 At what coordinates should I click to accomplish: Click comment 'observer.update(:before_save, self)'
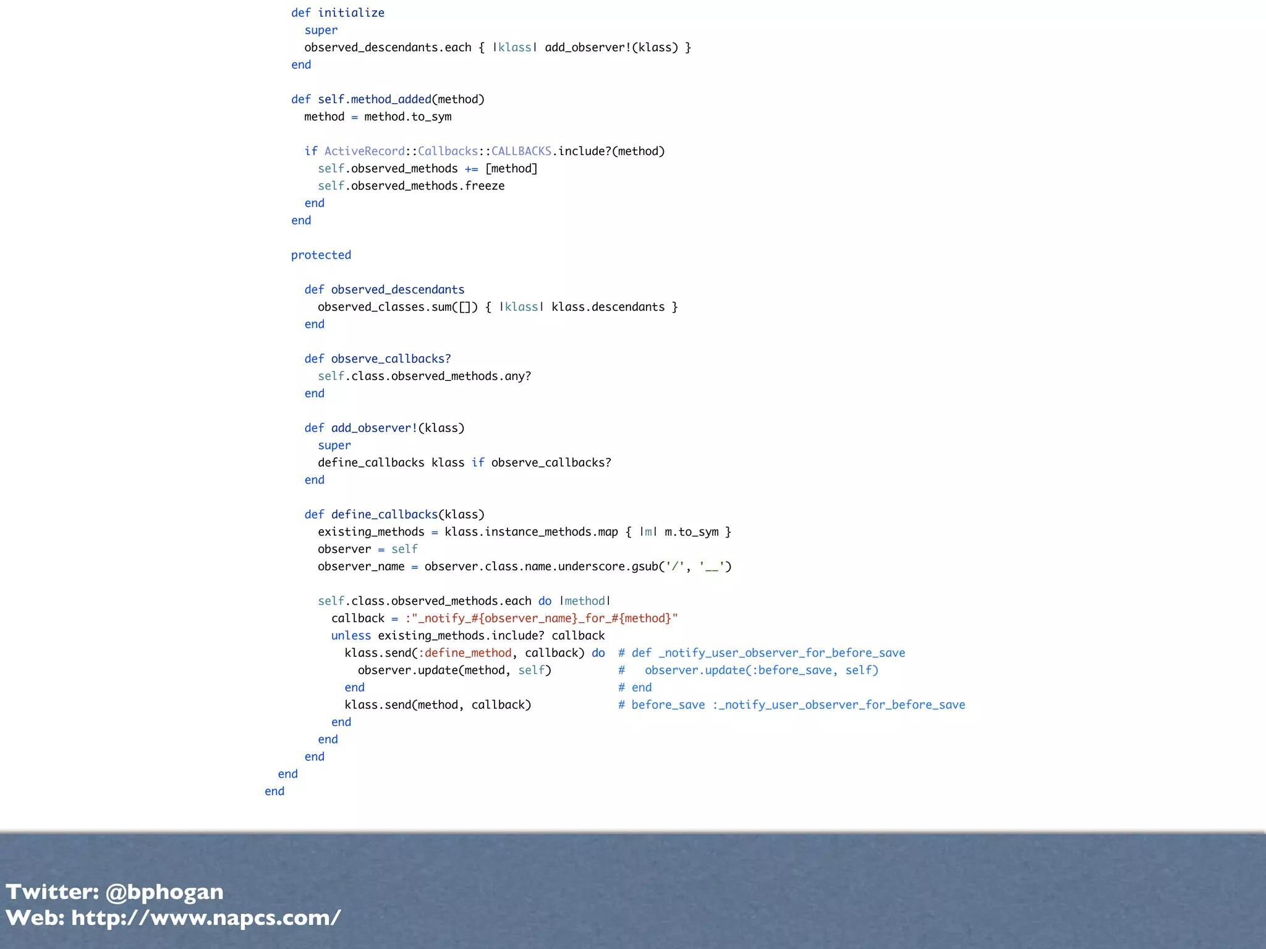pos(762,670)
